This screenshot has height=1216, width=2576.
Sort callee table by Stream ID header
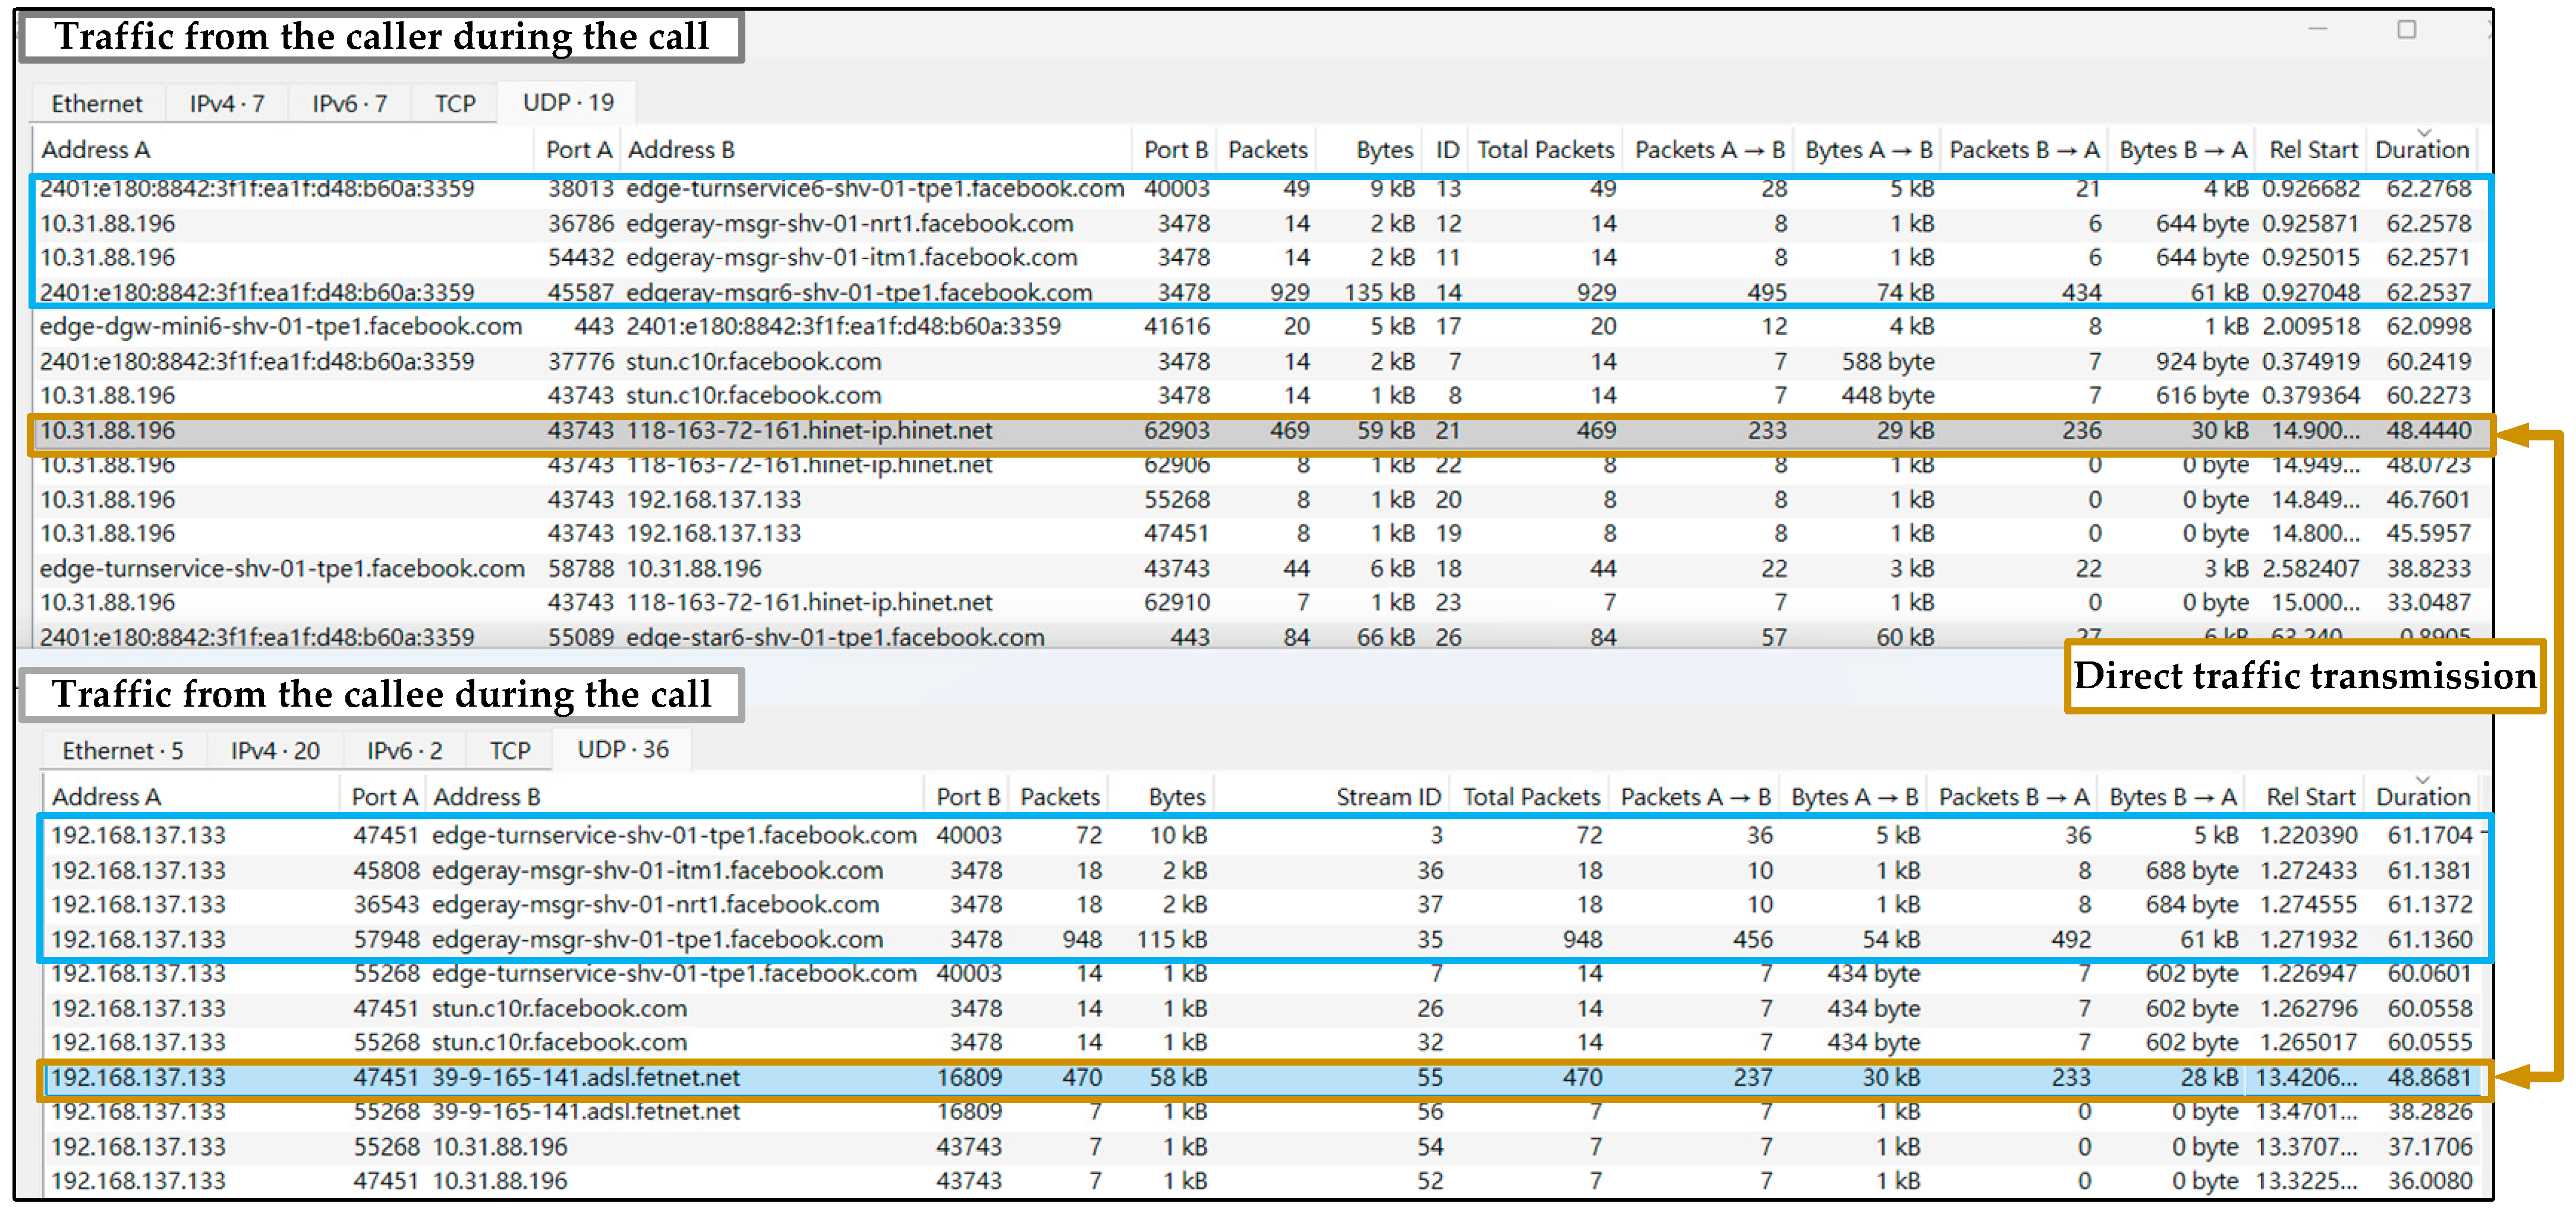(1388, 797)
